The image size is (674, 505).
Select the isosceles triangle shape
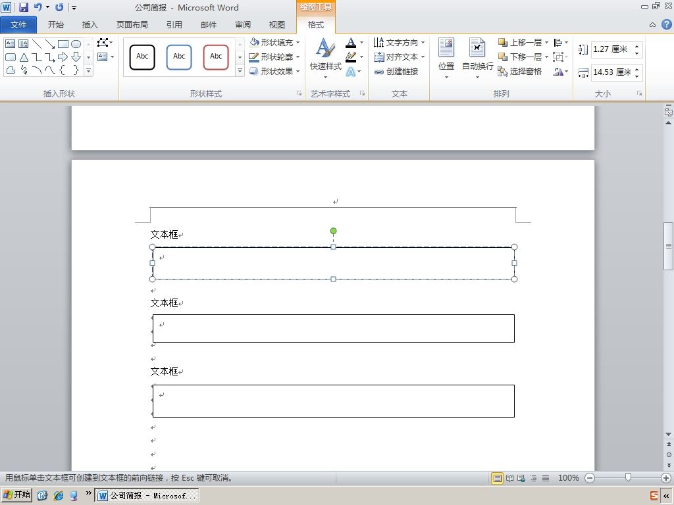click(x=24, y=57)
